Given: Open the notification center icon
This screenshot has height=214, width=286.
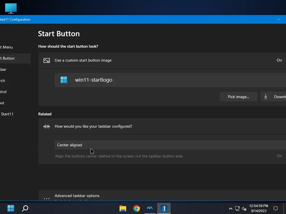Looking at the screenshot, I should (x=276, y=208).
